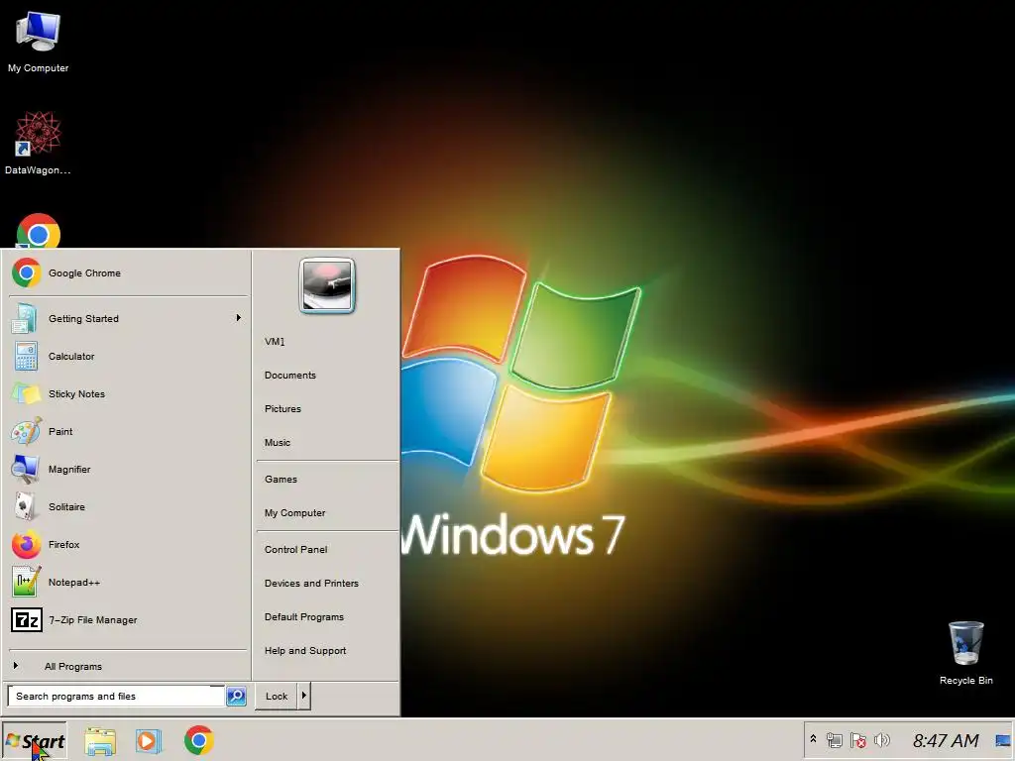This screenshot has width=1015, height=761.
Task: Open Notepad++ from Start menu
Action: point(128,582)
